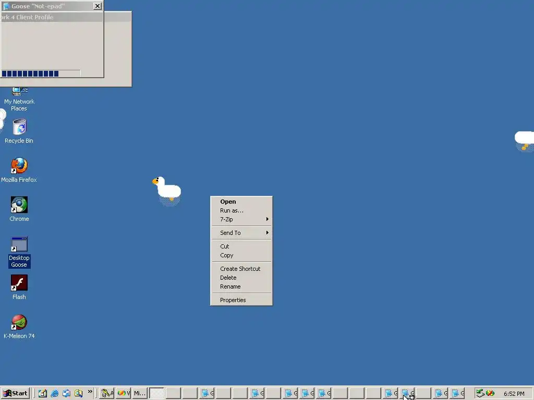The height and width of the screenshot is (400, 534).
Task: Expand quick launch overflow chevron
Action: [90, 392]
